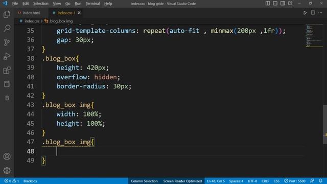327x184 pixels.
Task: Click 'height: 100%;' declaration on line 45
Action: tap(81, 124)
